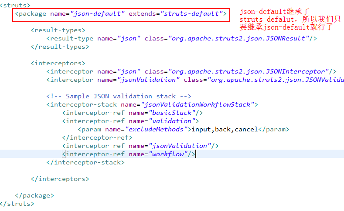
Task: Click the closing </interceptor-stack> tag
Action: click(x=85, y=162)
